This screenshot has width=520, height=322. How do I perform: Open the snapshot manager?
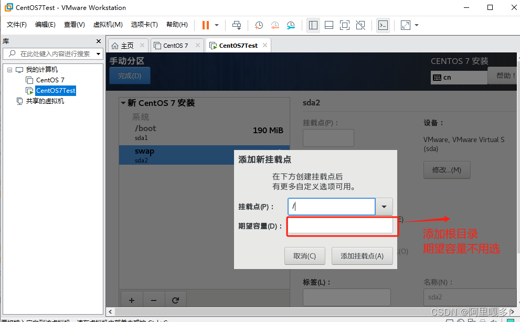pyautogui.click(x=291, y=25)
